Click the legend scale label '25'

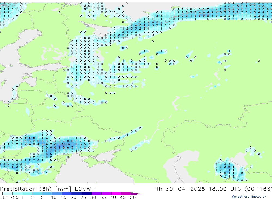83,197
